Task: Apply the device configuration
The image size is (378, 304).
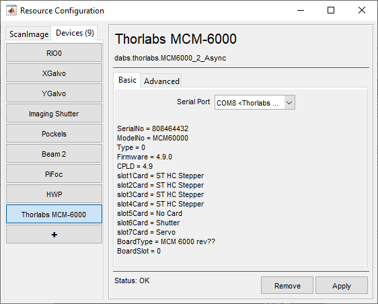Action: [342, 286]
